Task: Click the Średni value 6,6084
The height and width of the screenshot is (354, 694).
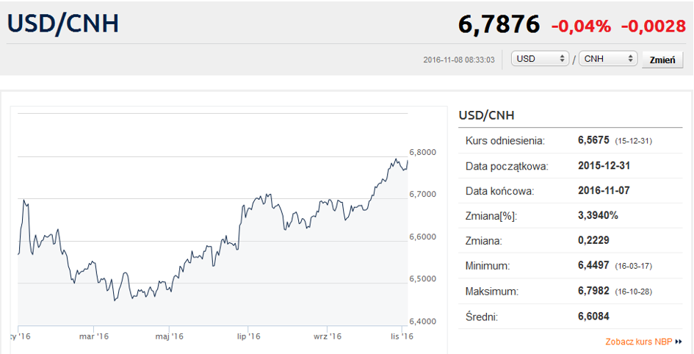Action: click(x=593, y=317)
